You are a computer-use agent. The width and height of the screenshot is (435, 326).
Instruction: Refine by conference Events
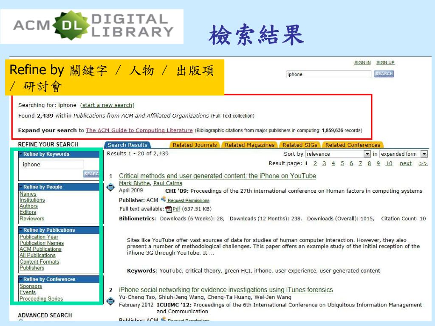point(28,292)
